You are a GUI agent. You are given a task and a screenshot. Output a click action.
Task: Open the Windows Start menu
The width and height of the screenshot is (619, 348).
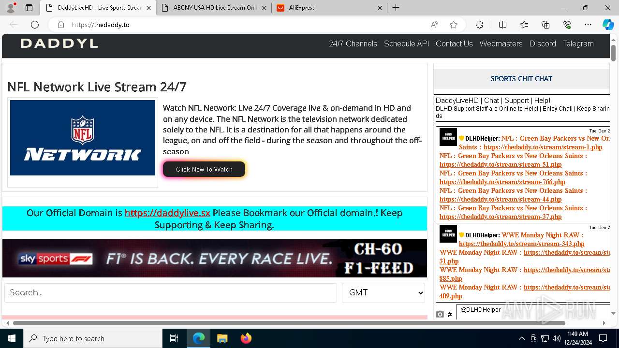(x=12, y=338)
